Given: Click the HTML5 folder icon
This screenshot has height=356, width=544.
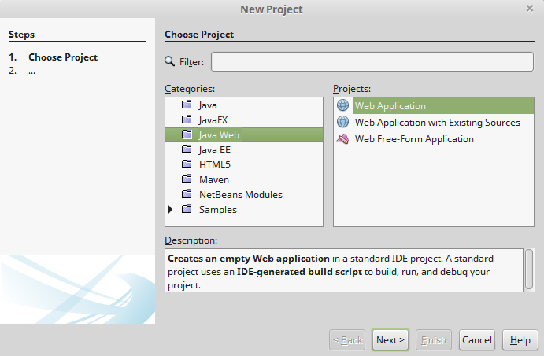Looking at the screenshot, I should click(x=187, y=165).
